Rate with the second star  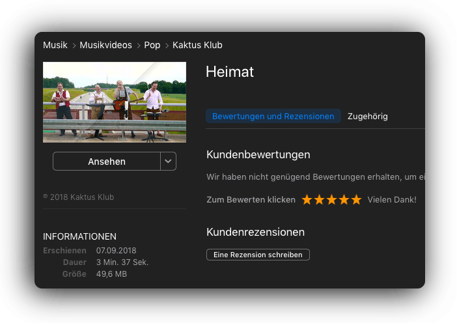tap(319, 200)
